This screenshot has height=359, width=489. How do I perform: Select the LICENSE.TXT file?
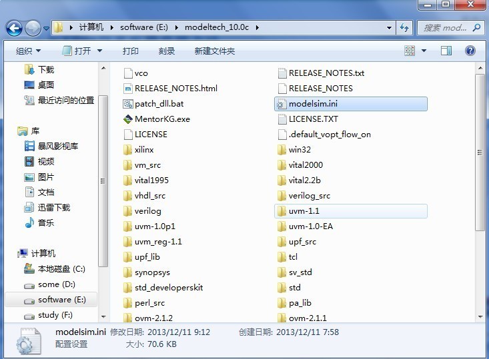click(313, 119)
